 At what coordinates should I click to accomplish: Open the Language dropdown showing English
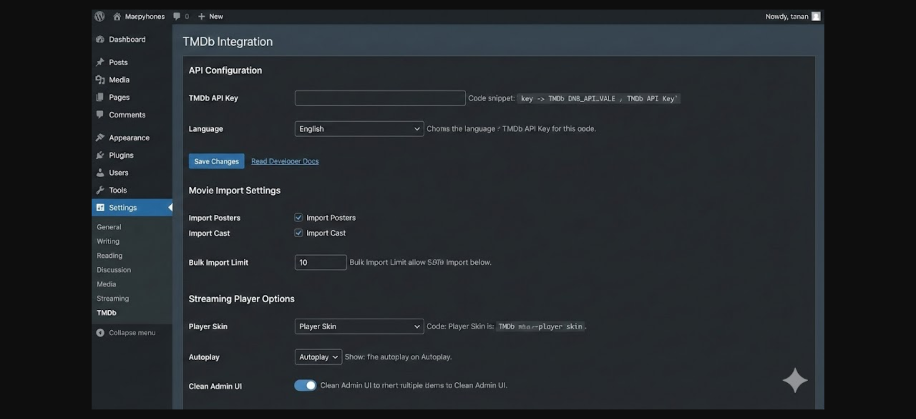[x=359, y=129]
